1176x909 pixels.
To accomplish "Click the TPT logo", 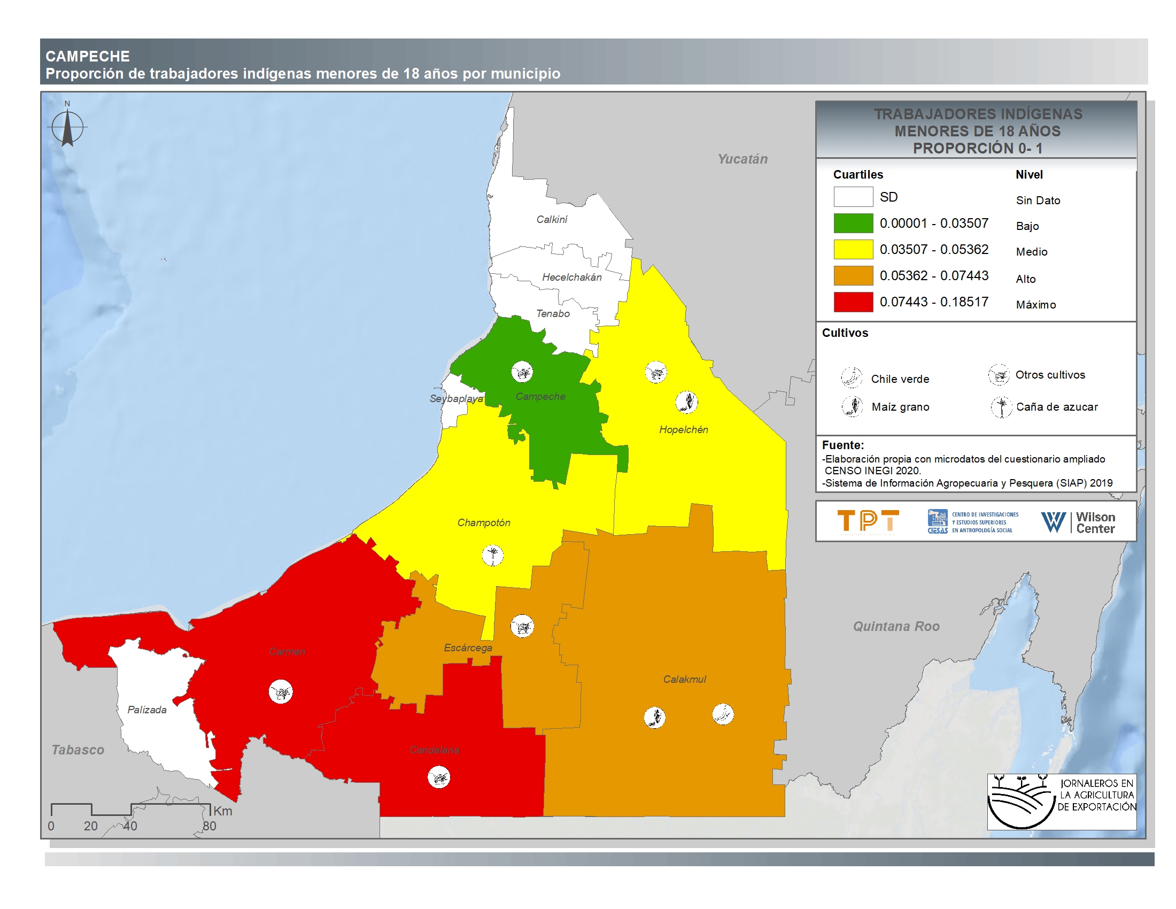I will click(x=868, y=522).
